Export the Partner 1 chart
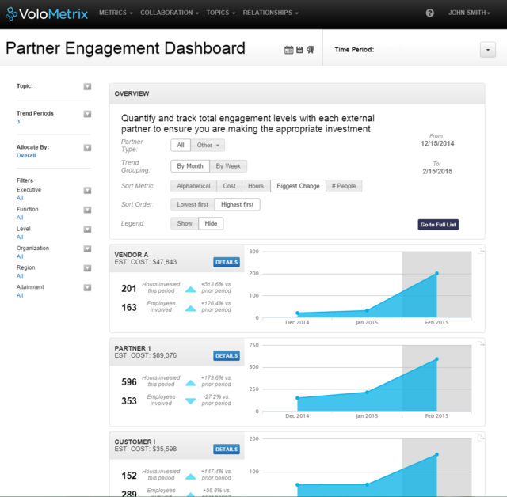Screen dimensions: 507x497 tap(481, 344)
